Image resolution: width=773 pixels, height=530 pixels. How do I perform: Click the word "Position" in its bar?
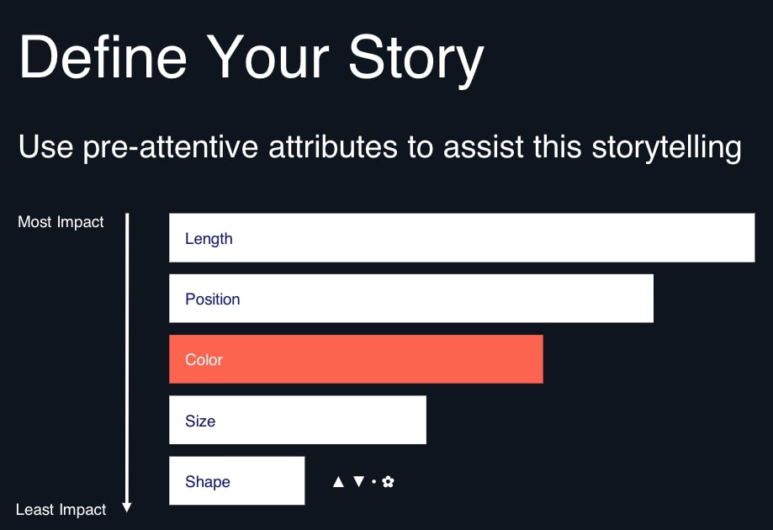(213, 299)
